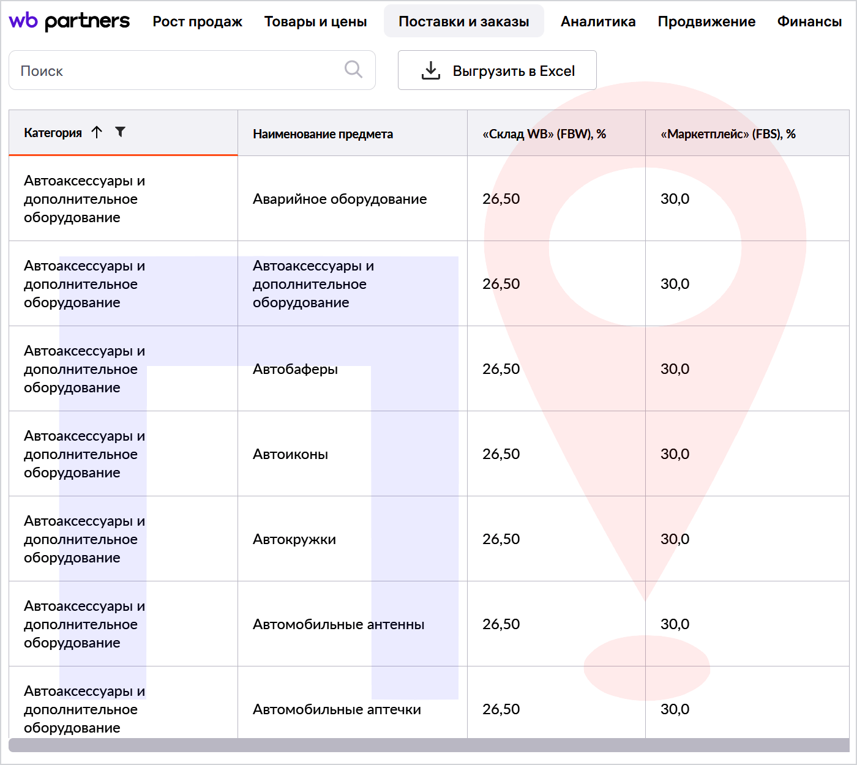The width and height of the screenshot is (857, 765).
Task: Click the «Склад WB» (FBW) column header
Action: 544,134
